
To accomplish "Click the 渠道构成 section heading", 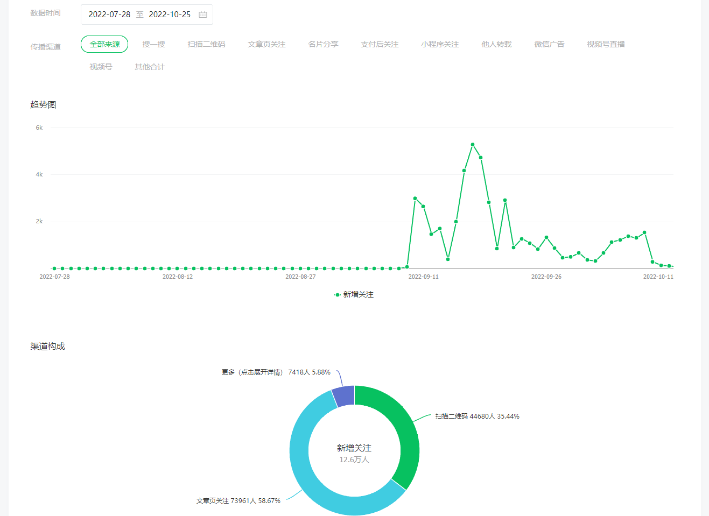I will point(47,346).
